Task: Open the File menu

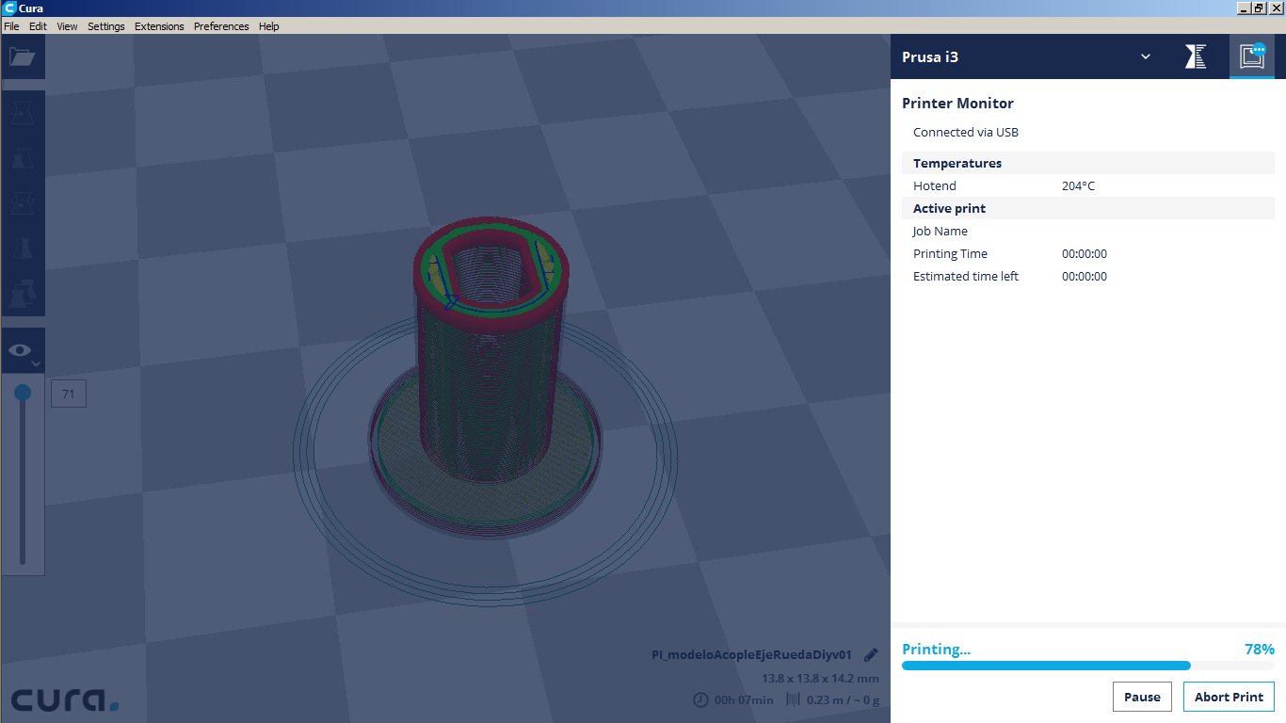Action: click(x=11, y=26)
